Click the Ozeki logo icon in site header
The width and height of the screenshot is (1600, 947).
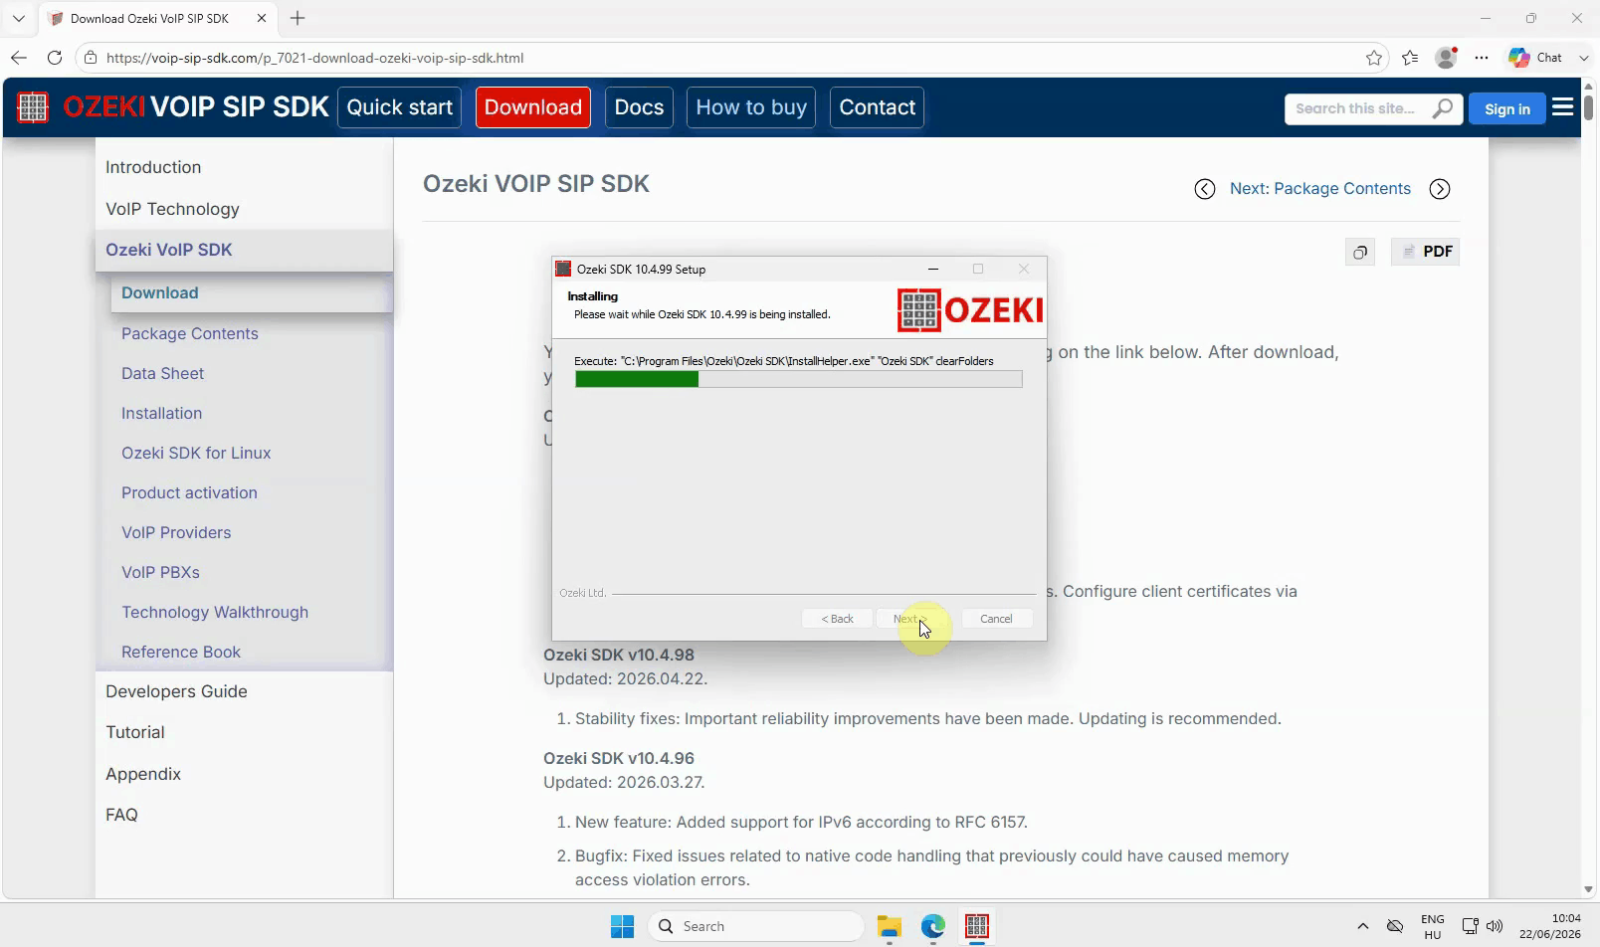coord(33,107)
